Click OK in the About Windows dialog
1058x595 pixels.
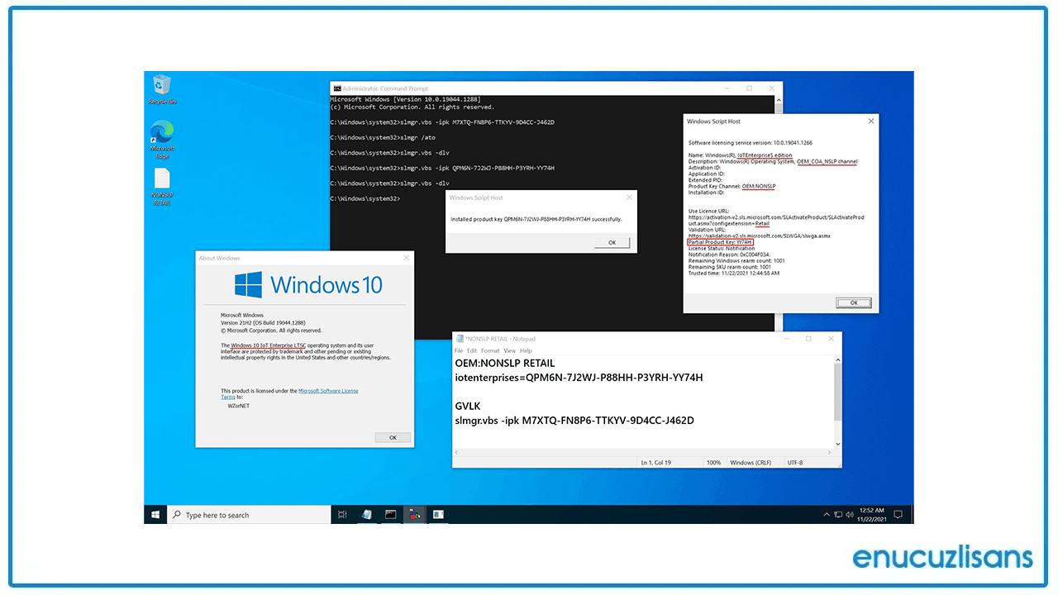pos(393,437)
